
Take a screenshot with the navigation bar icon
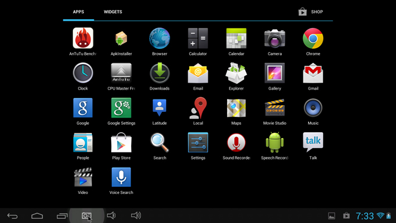tap(87, 215)
